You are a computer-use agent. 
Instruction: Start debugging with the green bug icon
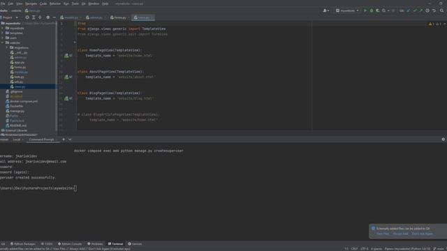coord(372,10)
